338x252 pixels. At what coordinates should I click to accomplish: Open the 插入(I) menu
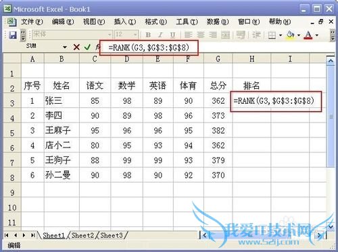(125, 22)
